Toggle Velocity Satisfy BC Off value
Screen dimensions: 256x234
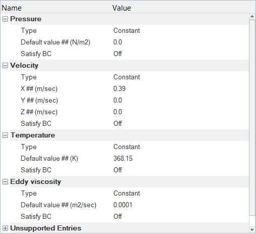click(180, 124)
